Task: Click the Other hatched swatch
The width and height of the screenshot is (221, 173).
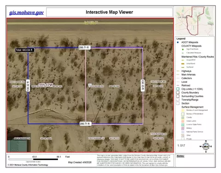Action: pyautogui.click(x=183, y=135)
